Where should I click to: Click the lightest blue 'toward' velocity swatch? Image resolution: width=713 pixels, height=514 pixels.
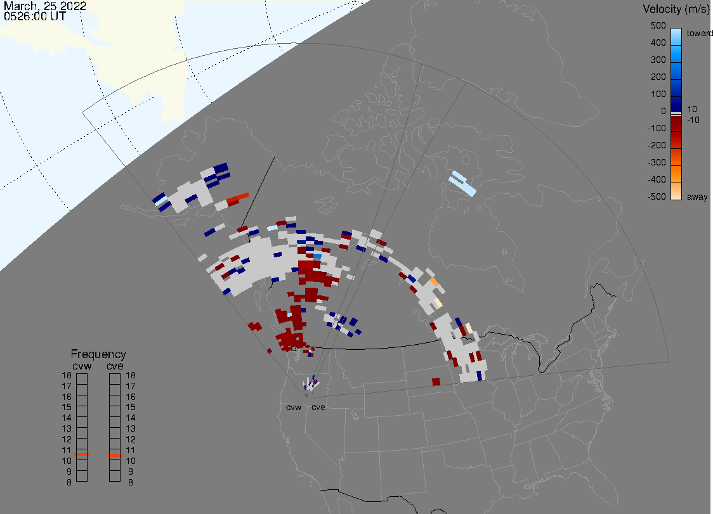tap(676, 35)
